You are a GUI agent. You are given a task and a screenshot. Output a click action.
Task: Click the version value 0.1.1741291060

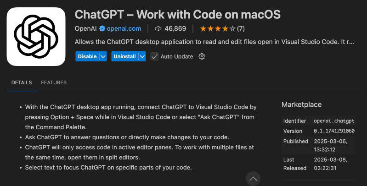pos(334,131)
